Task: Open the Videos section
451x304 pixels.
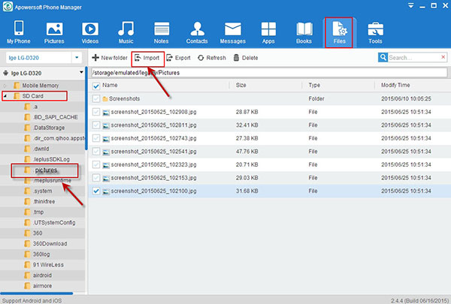Action: click(x=90, y=32)
